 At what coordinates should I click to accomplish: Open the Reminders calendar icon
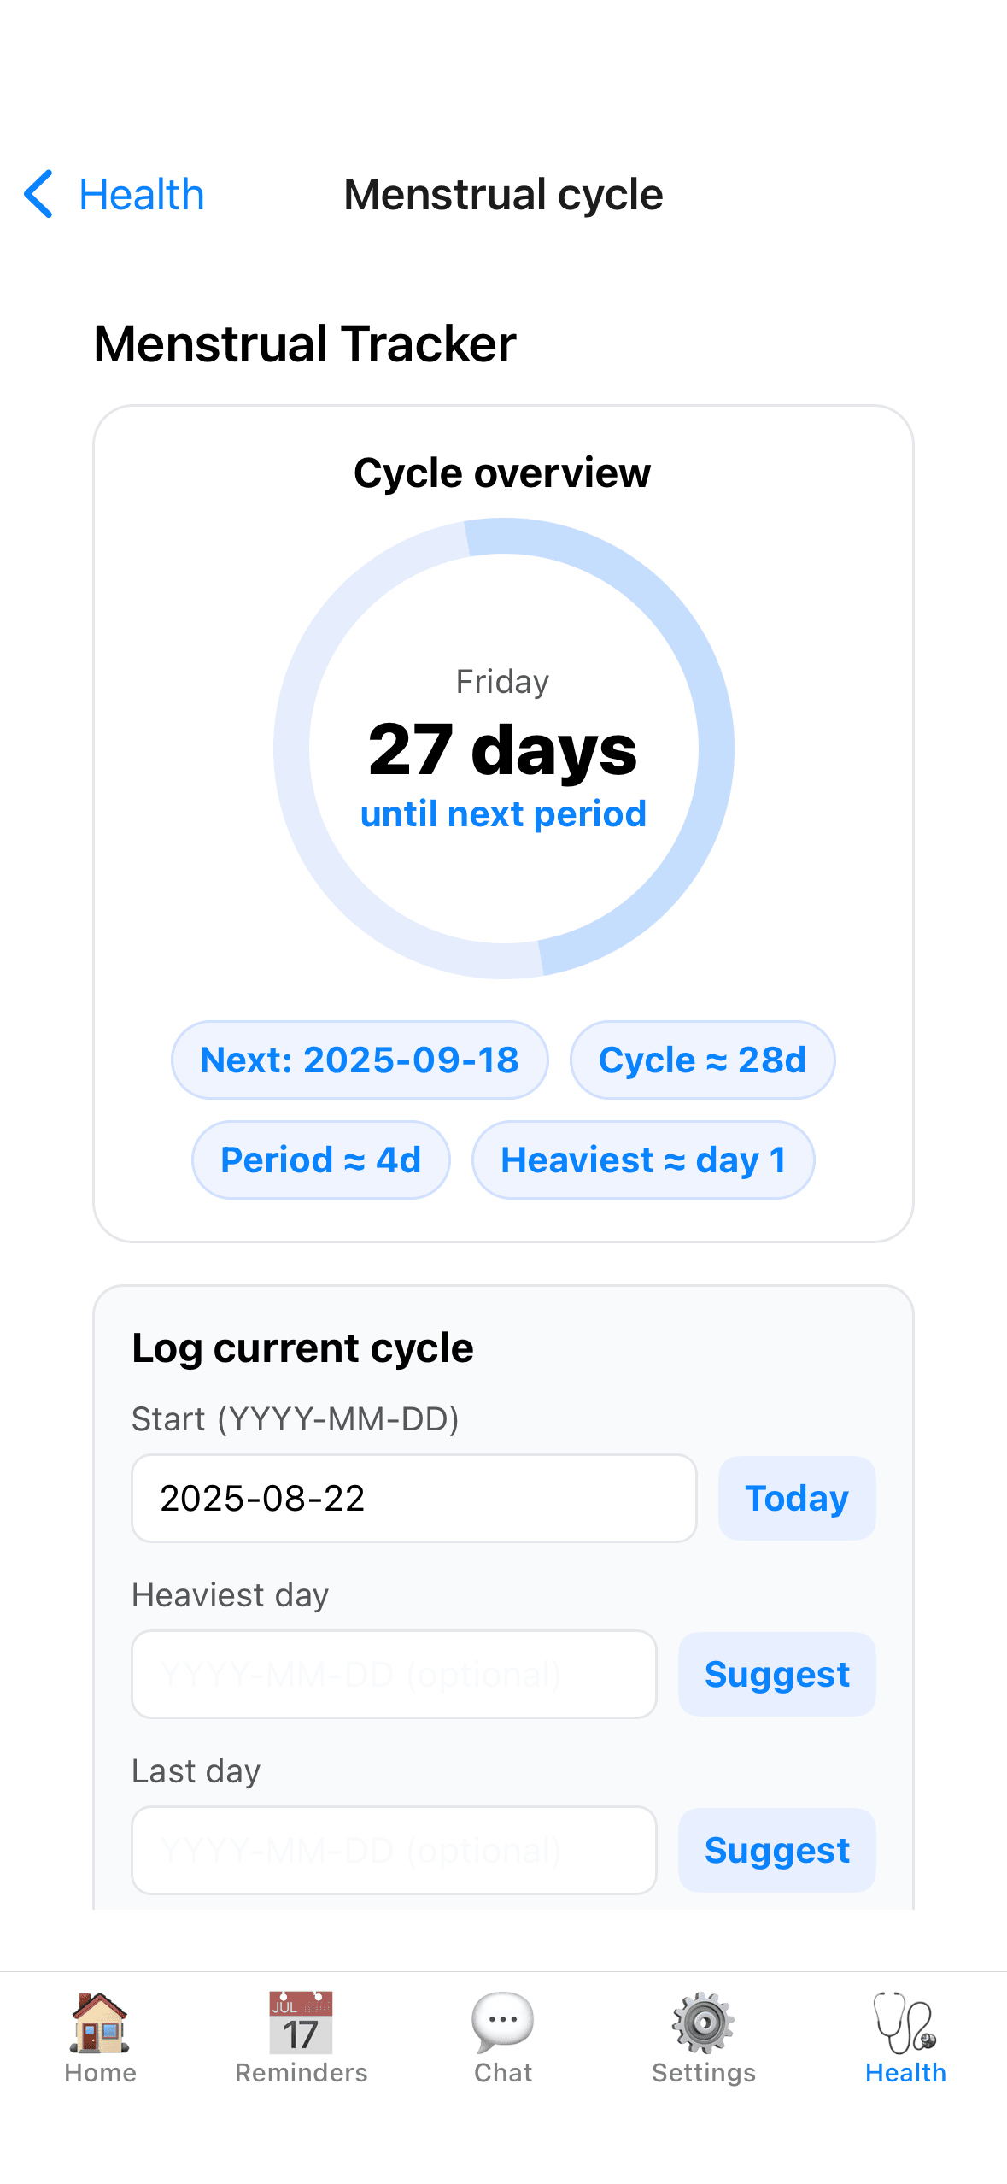(301, 2022)
